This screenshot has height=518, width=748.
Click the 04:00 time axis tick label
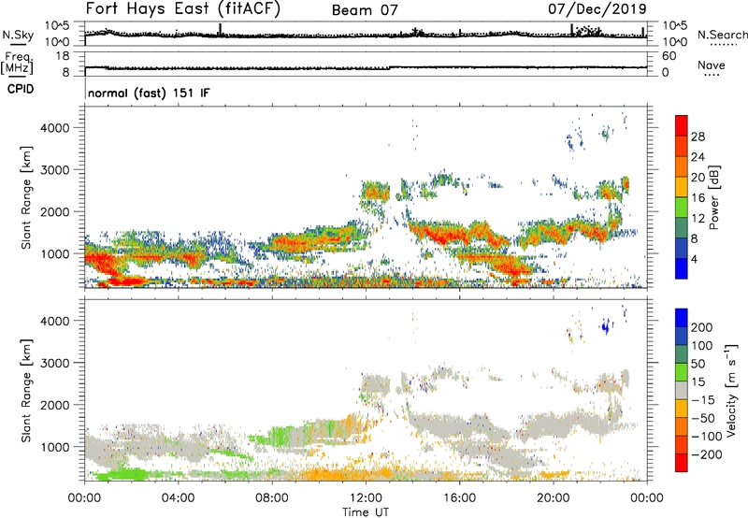[179, 498]
